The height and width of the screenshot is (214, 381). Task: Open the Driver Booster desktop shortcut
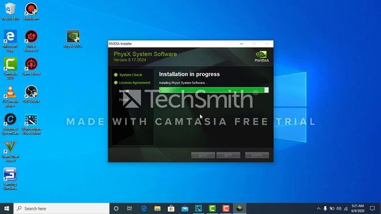click(x=31, y=41)
